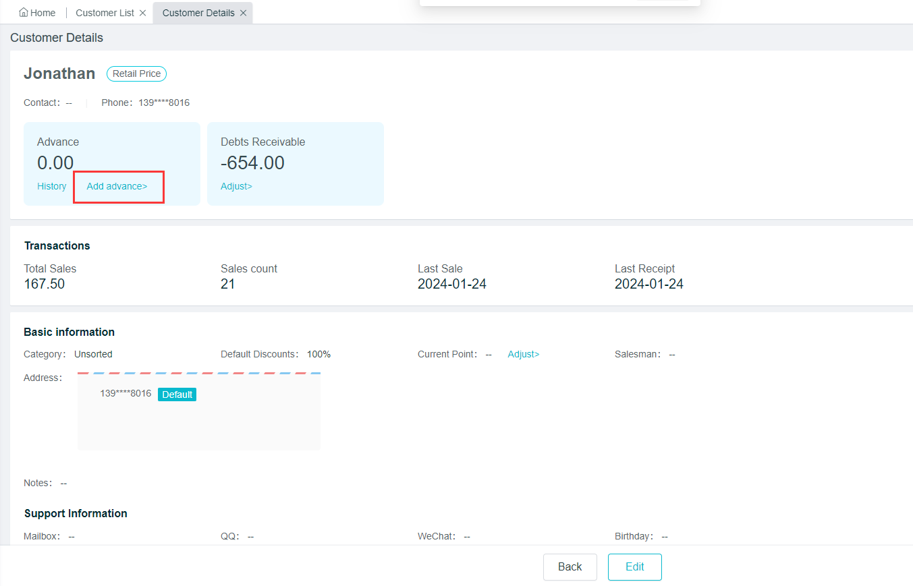Click the Edit button

click(634, 566)
